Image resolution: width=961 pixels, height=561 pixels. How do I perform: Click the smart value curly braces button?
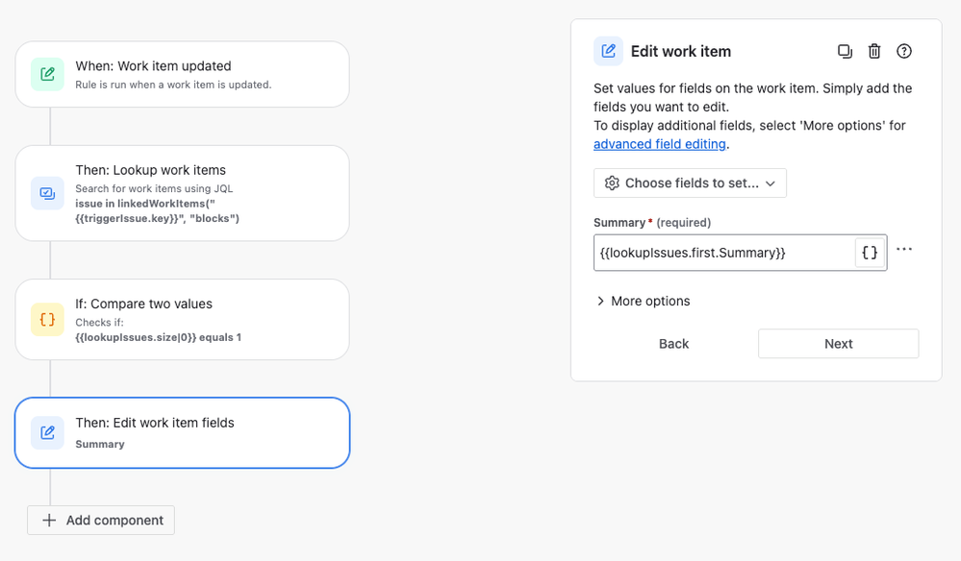coord(870,253)
